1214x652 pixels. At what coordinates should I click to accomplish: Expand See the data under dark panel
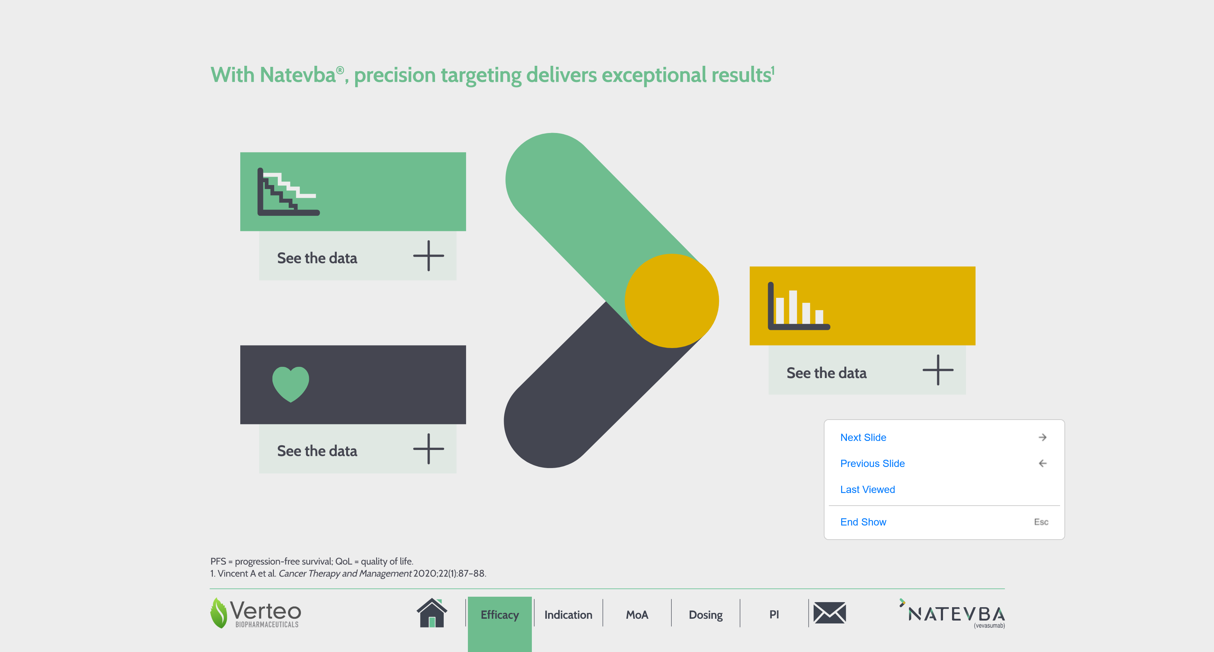[428, 449]
